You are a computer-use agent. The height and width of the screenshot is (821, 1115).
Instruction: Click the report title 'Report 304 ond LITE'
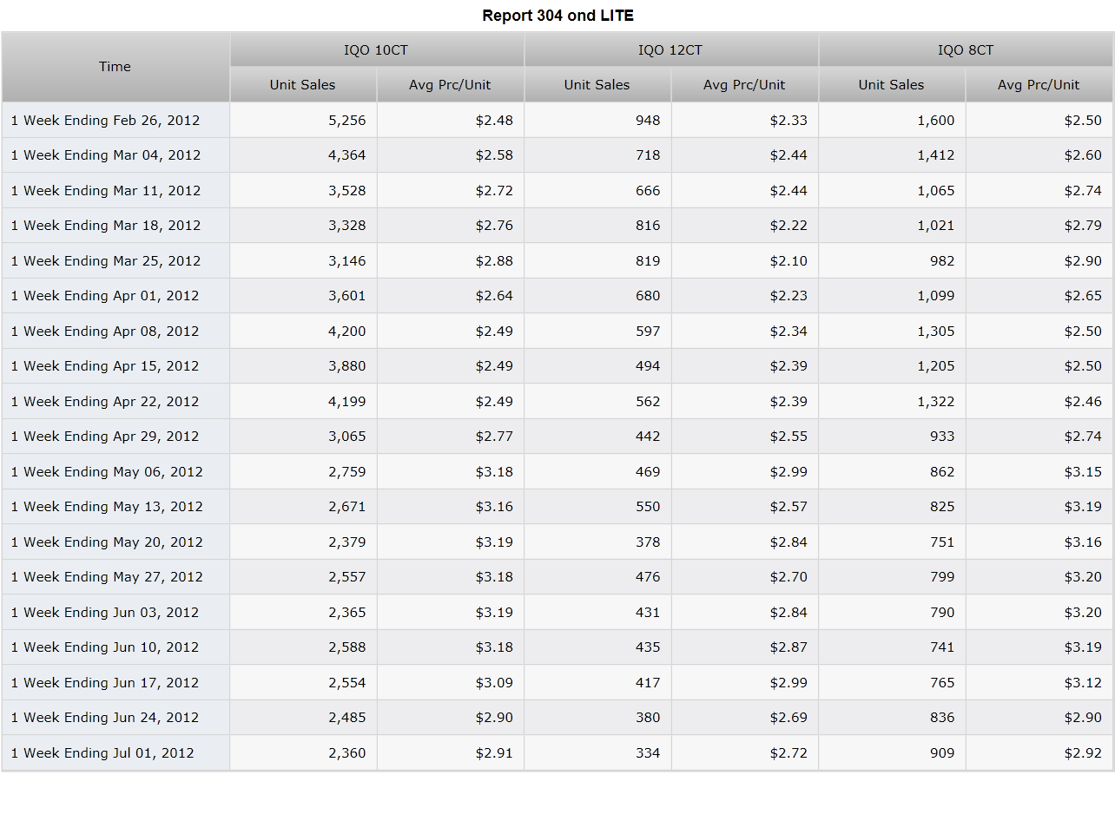(557, 16)
